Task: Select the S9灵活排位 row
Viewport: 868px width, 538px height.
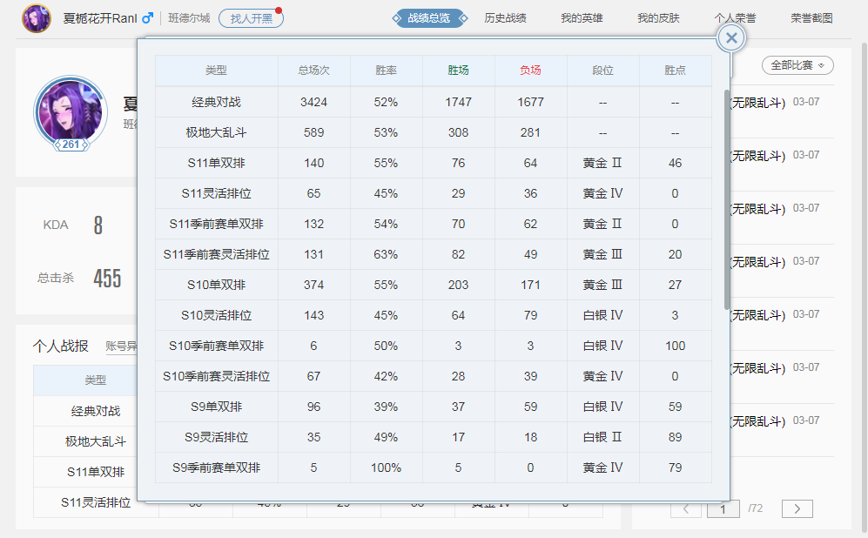Action: pos(434,437)
